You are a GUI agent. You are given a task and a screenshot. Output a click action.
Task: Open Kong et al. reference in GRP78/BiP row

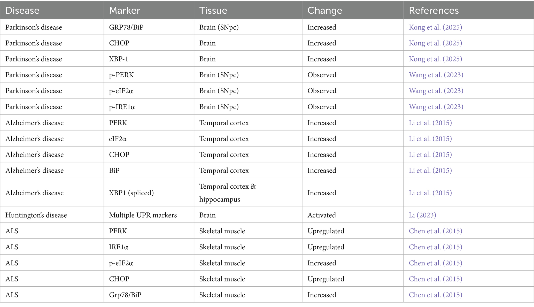pos(435,27)
